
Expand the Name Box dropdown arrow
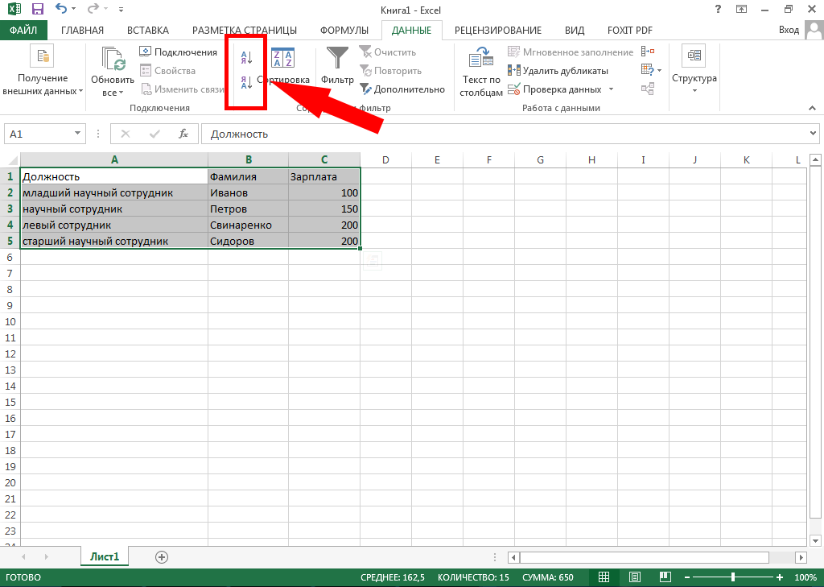point(78,134)
